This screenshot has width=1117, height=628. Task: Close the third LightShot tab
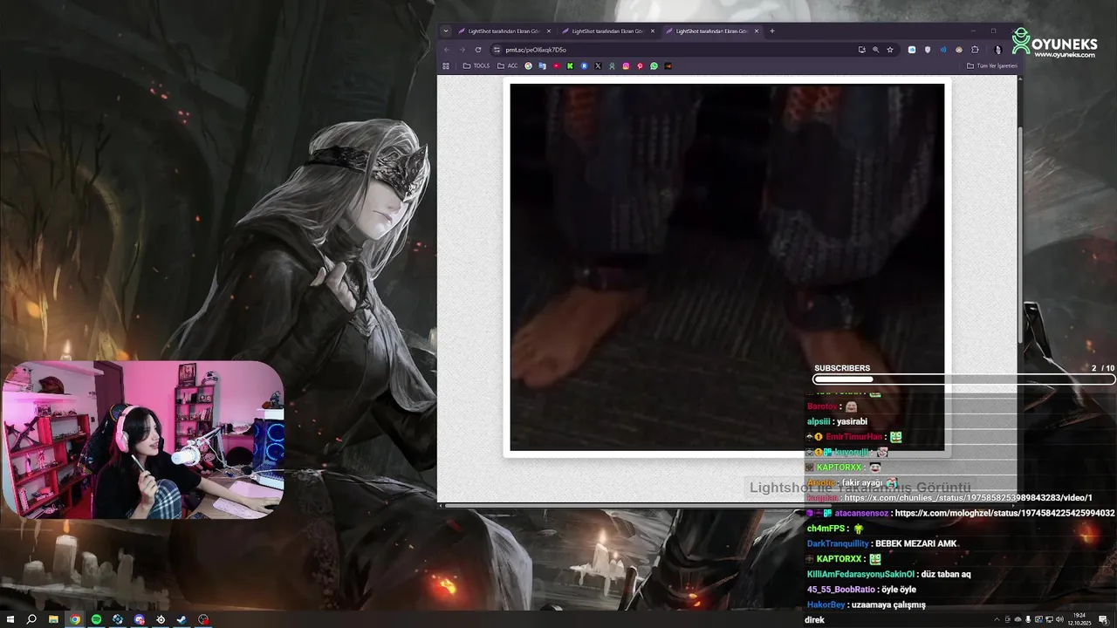[x=757, y=31]
